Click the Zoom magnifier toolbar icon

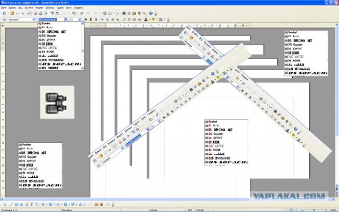144,13
